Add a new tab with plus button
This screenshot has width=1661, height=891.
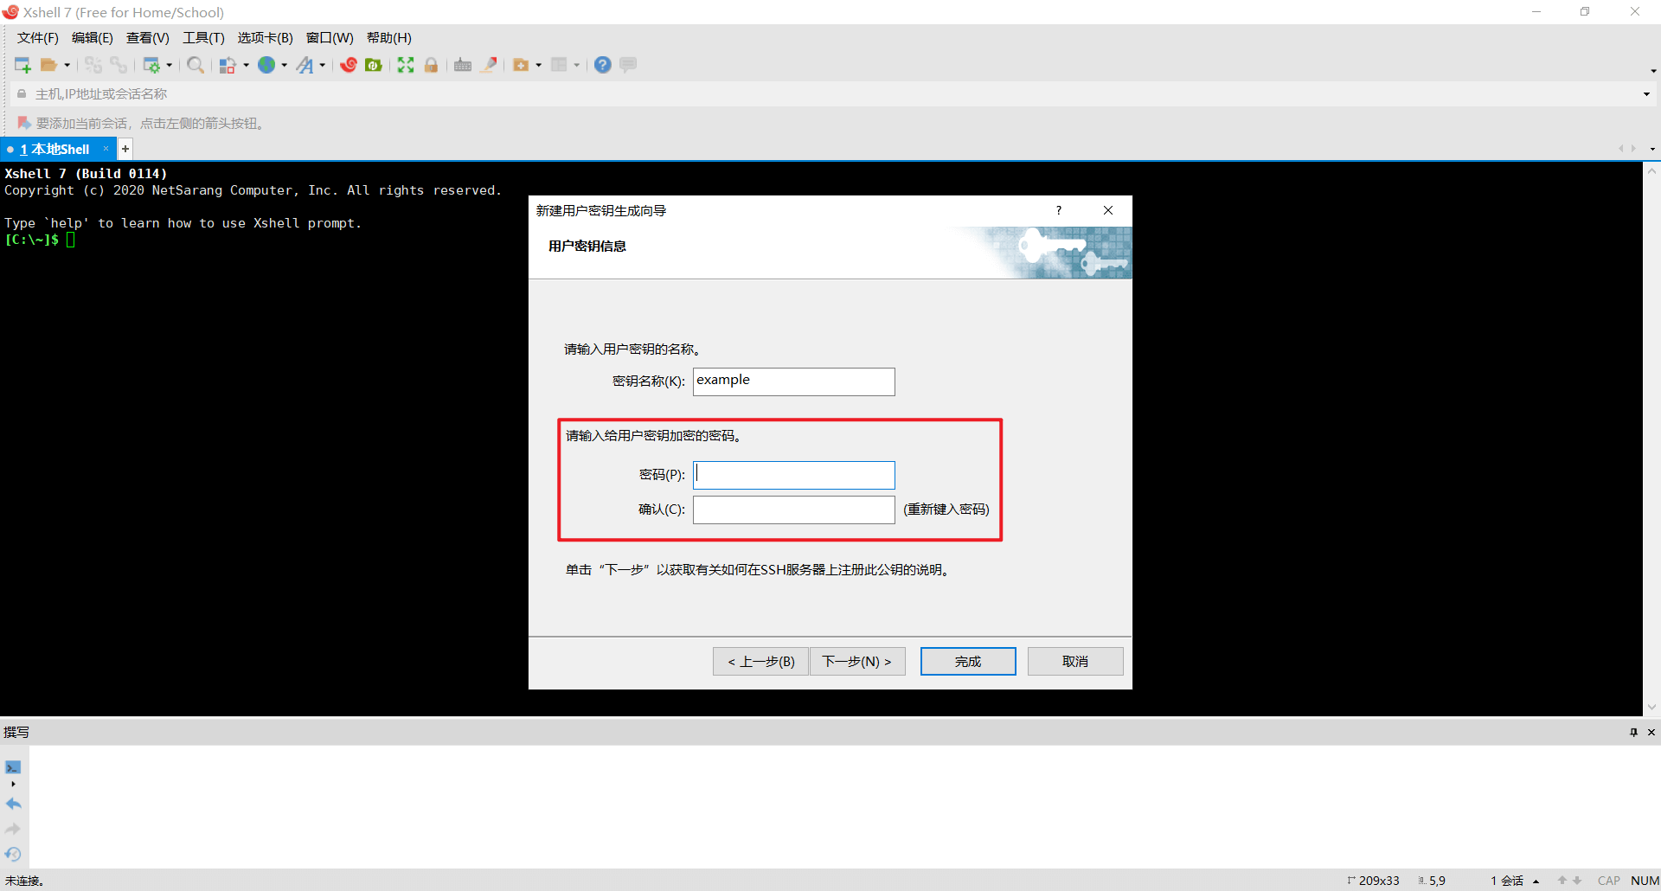click(125, 149)
